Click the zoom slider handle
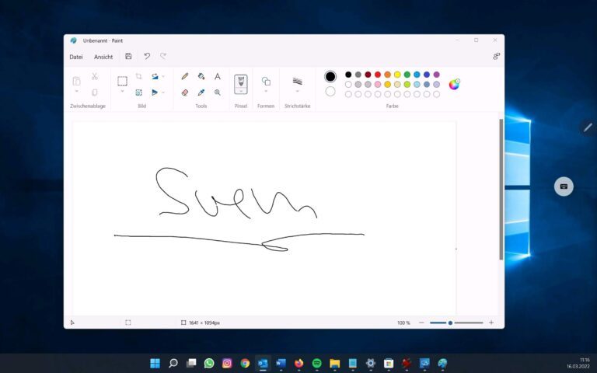The image size is (597, 373). coord(450,322)
